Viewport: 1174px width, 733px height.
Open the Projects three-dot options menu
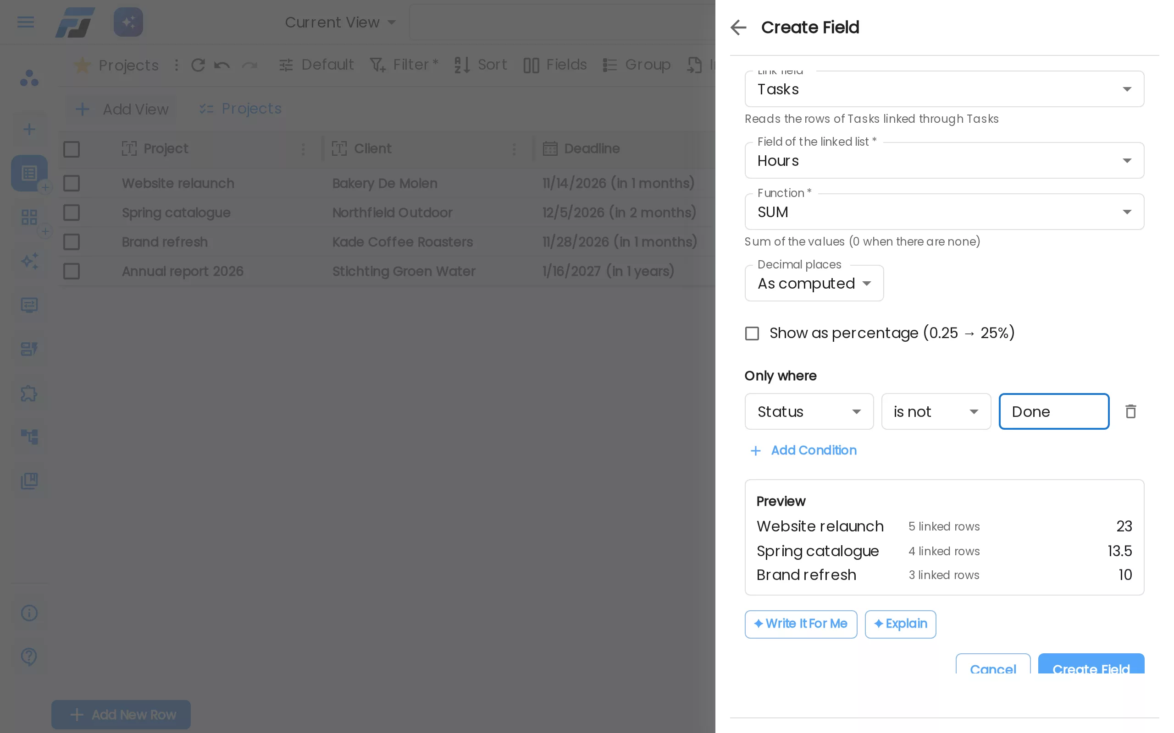(177, 65)
